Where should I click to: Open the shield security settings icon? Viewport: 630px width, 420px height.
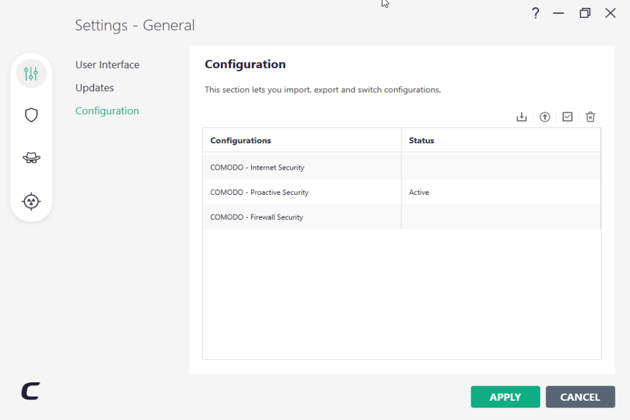[x=31, y=116]
